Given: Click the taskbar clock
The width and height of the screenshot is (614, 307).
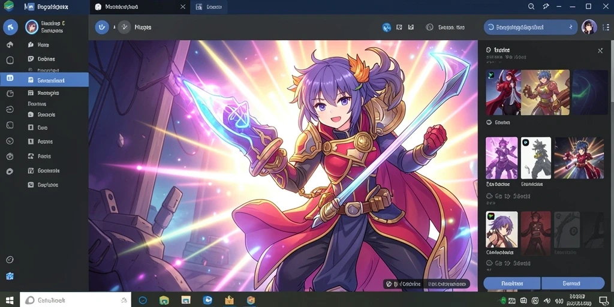Looking at the screenshot, I should pos(577,300).
